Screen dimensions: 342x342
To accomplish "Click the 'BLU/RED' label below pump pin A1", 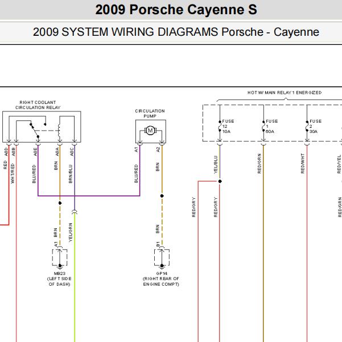I will point(136,174).
